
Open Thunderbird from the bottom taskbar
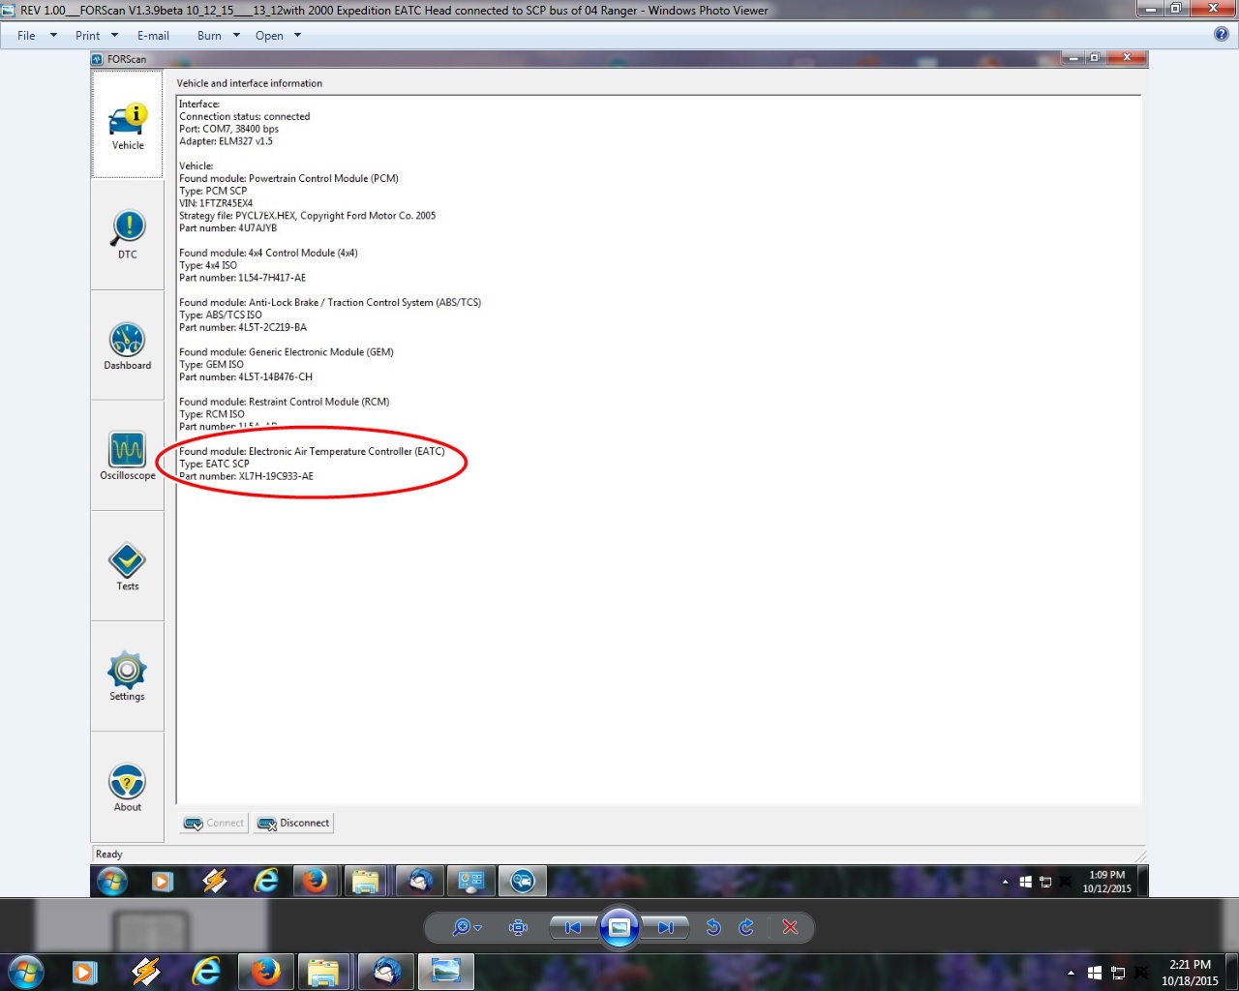386,972
